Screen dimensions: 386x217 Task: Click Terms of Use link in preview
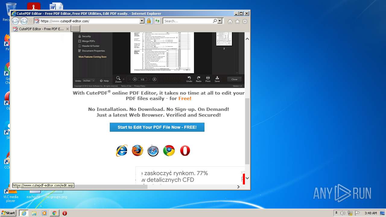click(x=126, y=86)
